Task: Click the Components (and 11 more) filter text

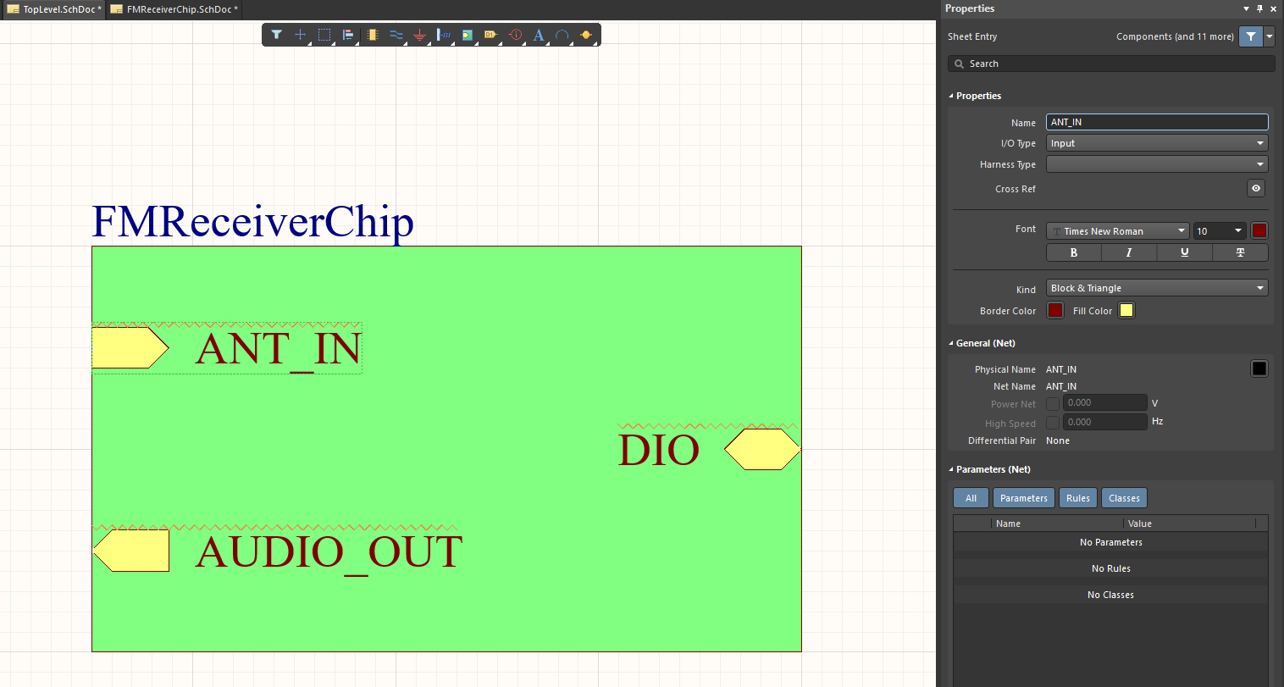Action: pyautogui.click(x=1175, y=36)
